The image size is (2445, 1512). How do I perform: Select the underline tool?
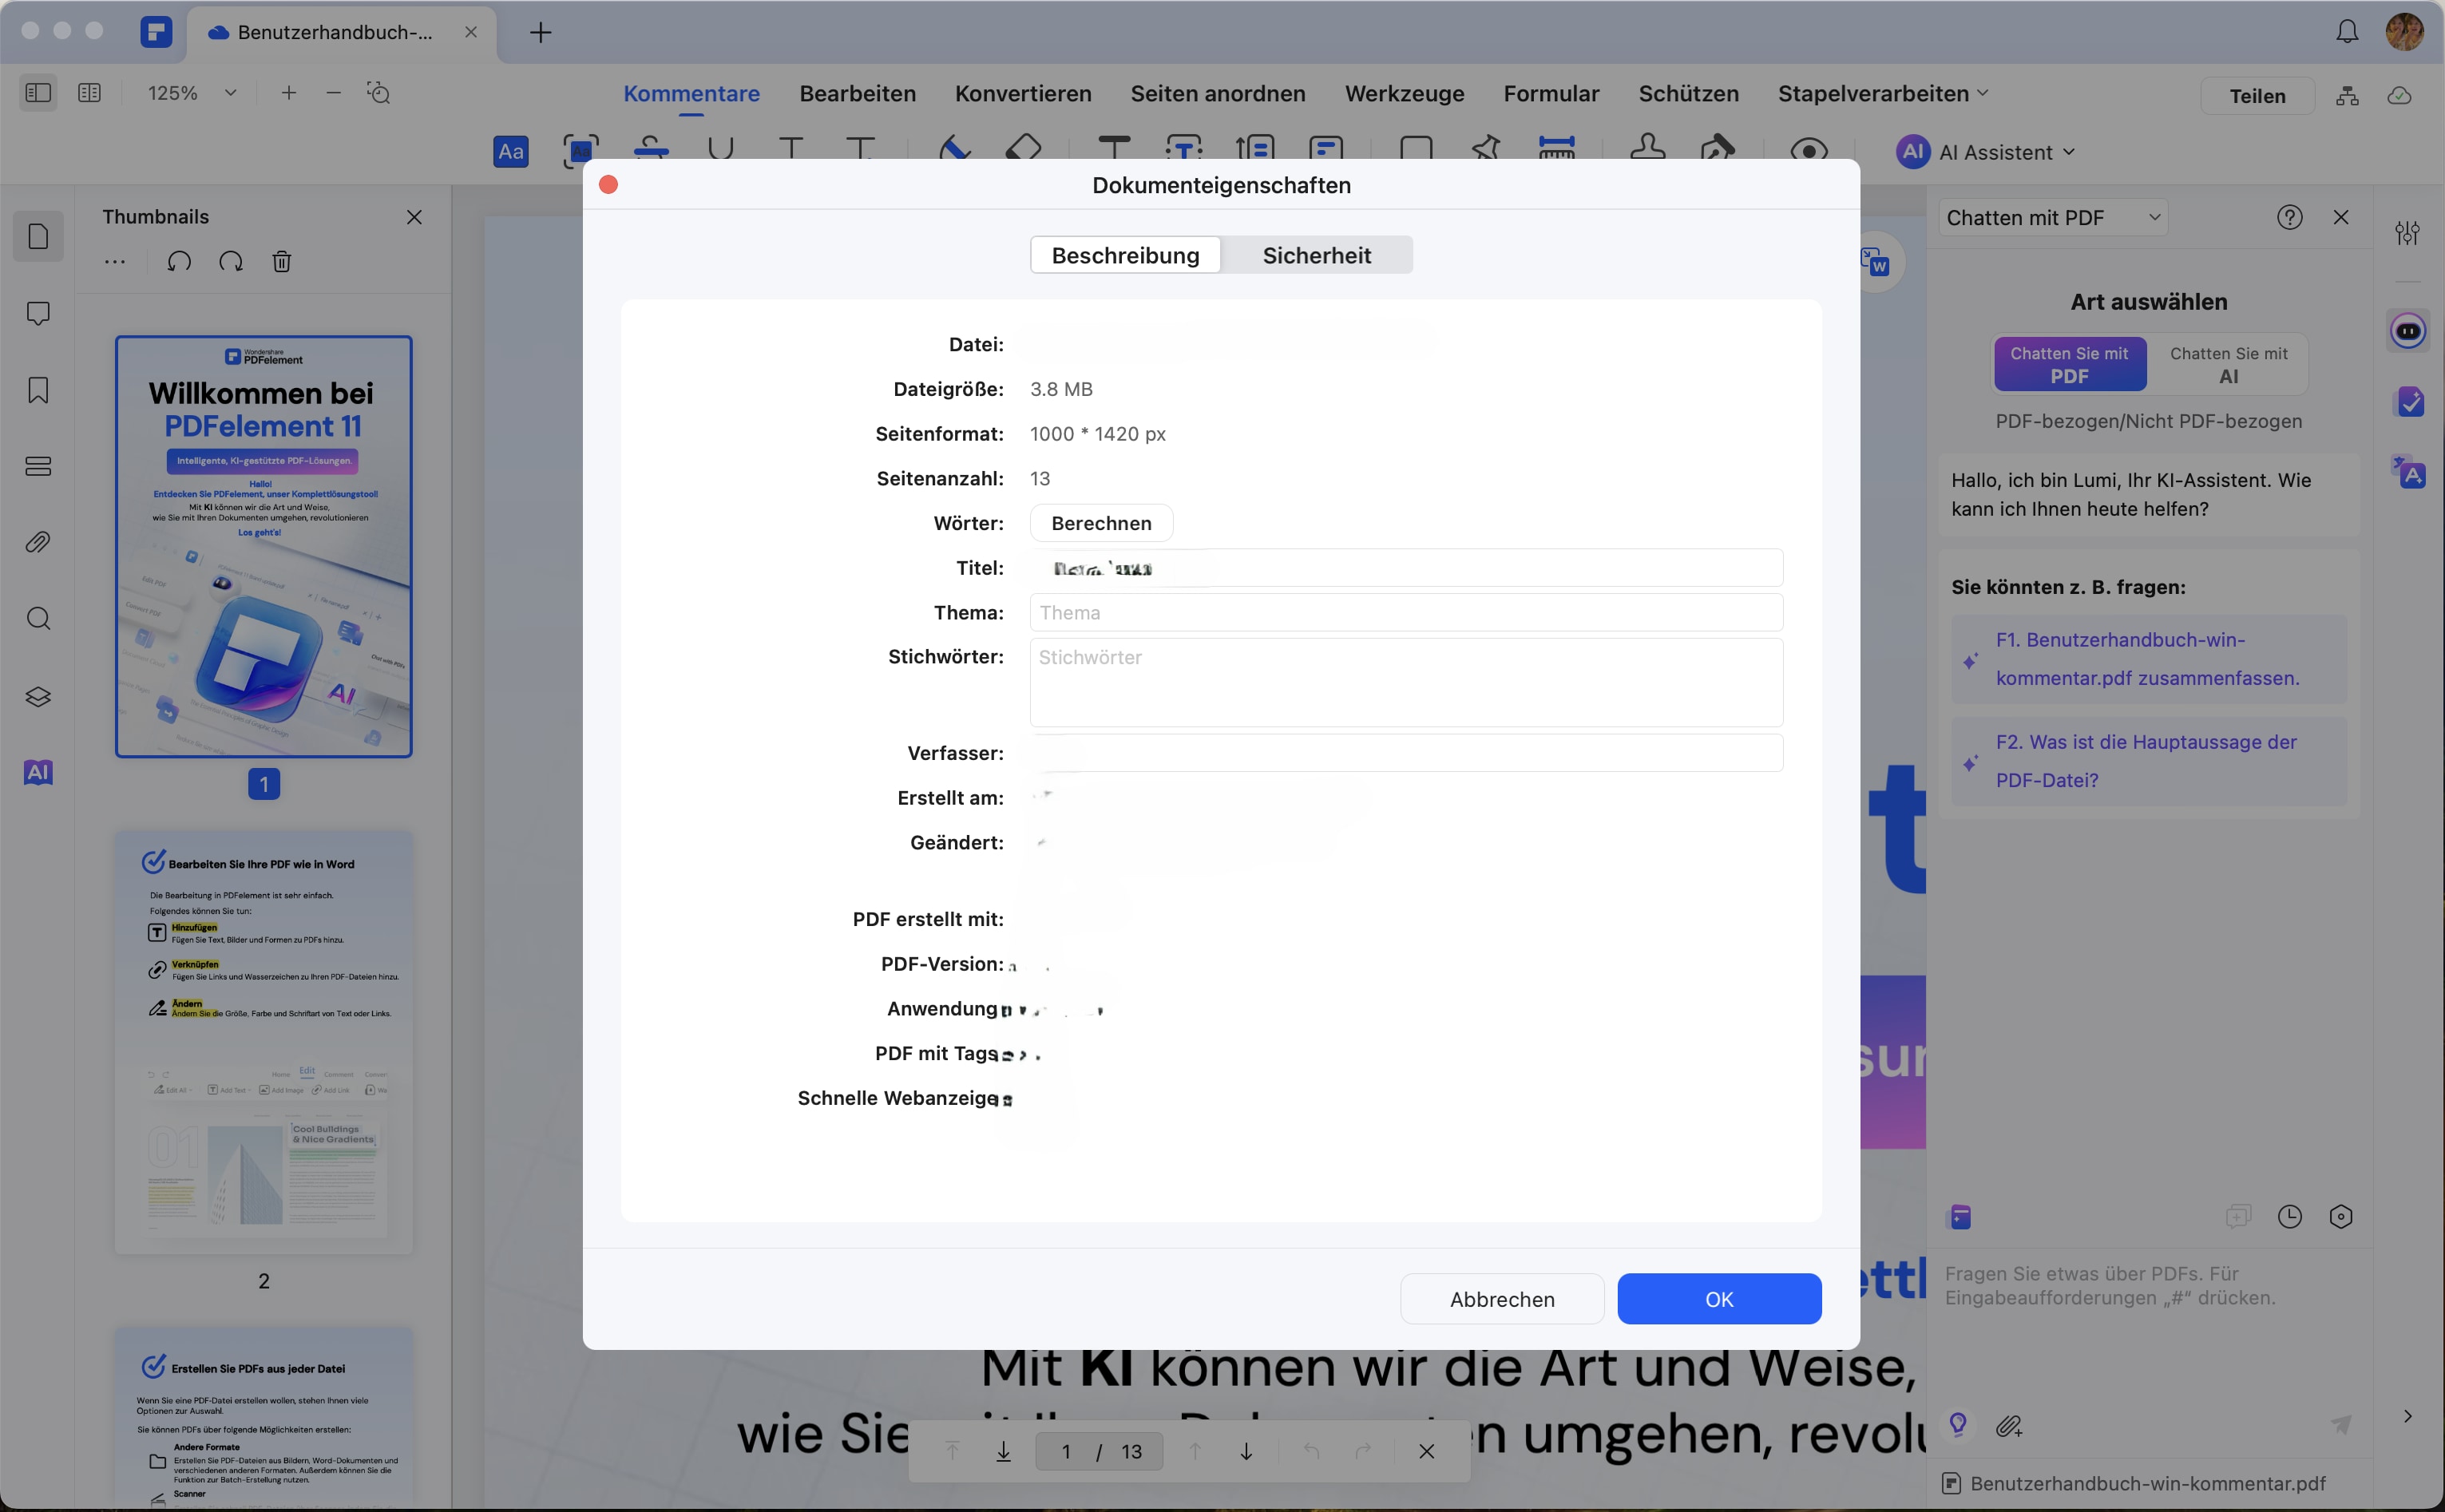721,149
